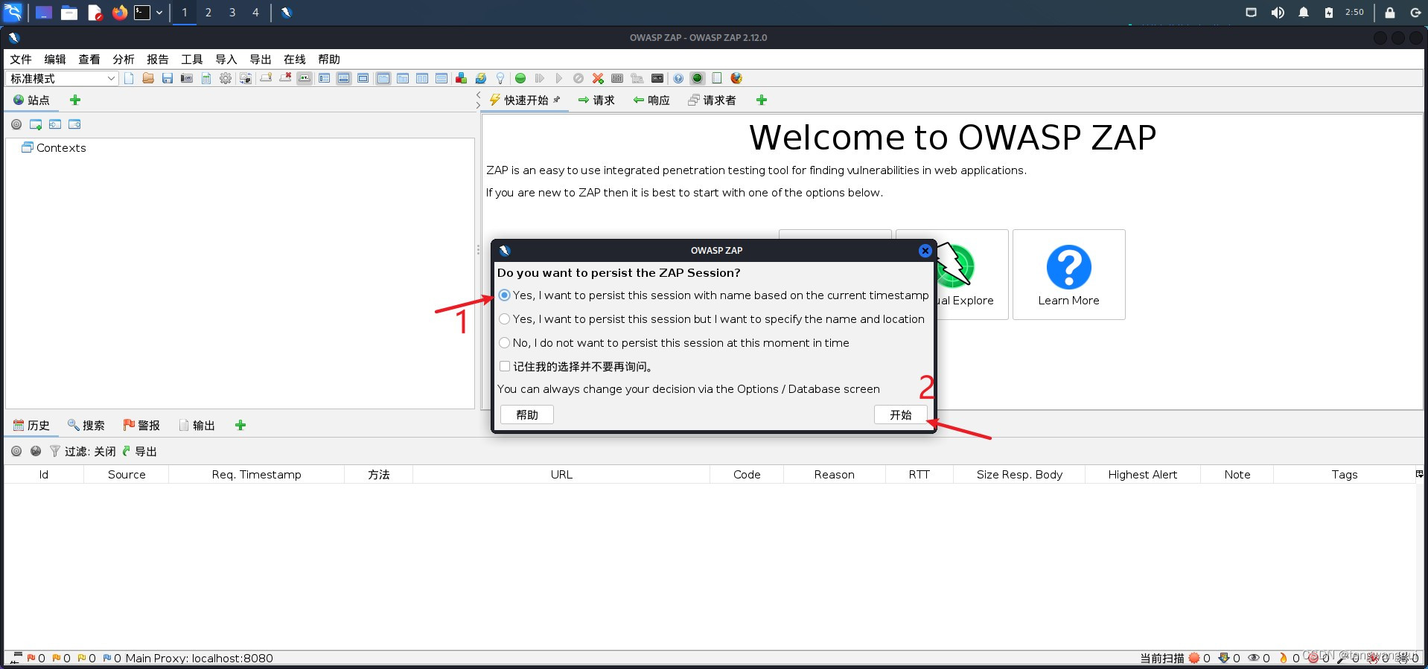Sort by the Highest Alert column header
The height and width of the screenshot is (669, 1428).
click(x=1143, y=475)
